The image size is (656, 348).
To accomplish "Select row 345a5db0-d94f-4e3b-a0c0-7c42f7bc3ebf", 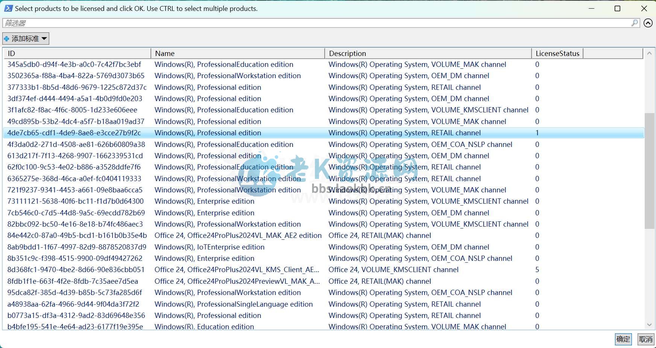I will (323, 64).
